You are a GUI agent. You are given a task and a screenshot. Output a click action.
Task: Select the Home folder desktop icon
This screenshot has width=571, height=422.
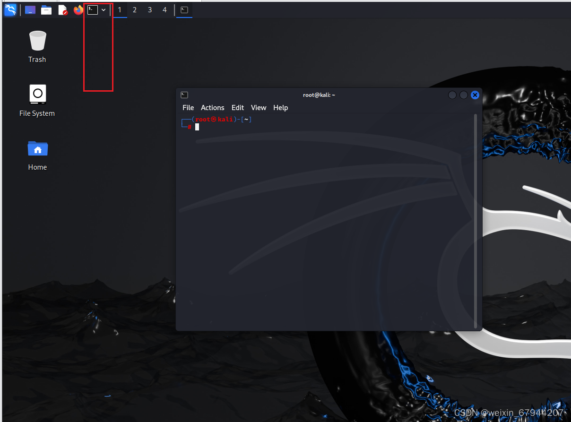coord(37,148)
